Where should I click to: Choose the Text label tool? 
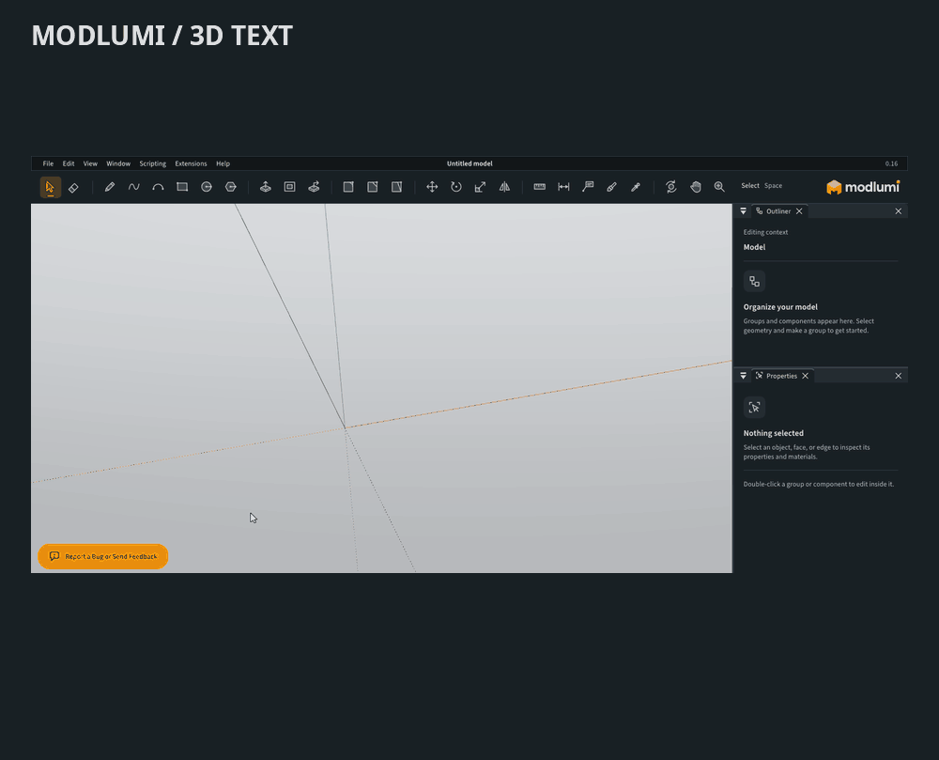[588, 187]
